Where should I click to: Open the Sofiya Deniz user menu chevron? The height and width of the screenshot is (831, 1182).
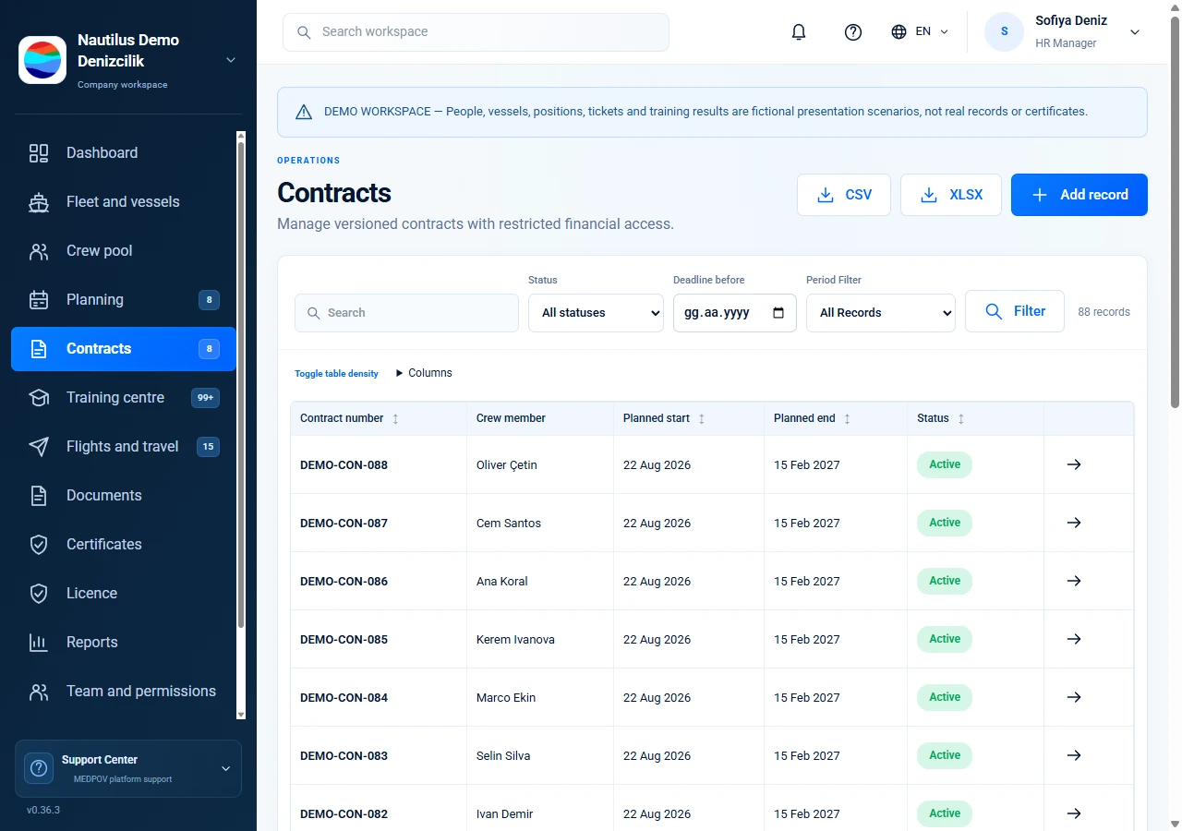pos(1135,32)
